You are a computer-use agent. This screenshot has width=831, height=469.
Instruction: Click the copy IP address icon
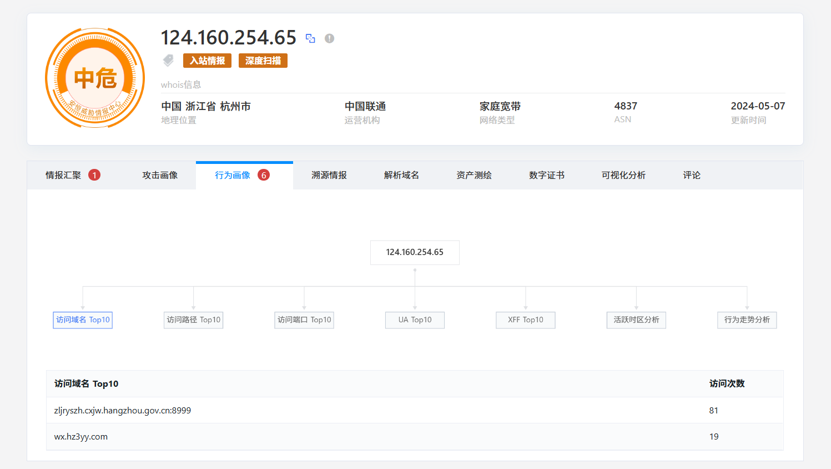click(310, 38)
